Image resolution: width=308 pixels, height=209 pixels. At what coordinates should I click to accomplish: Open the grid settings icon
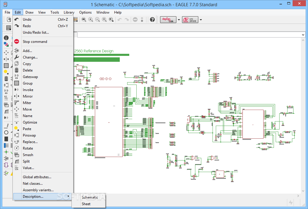(x=8, y=28)
